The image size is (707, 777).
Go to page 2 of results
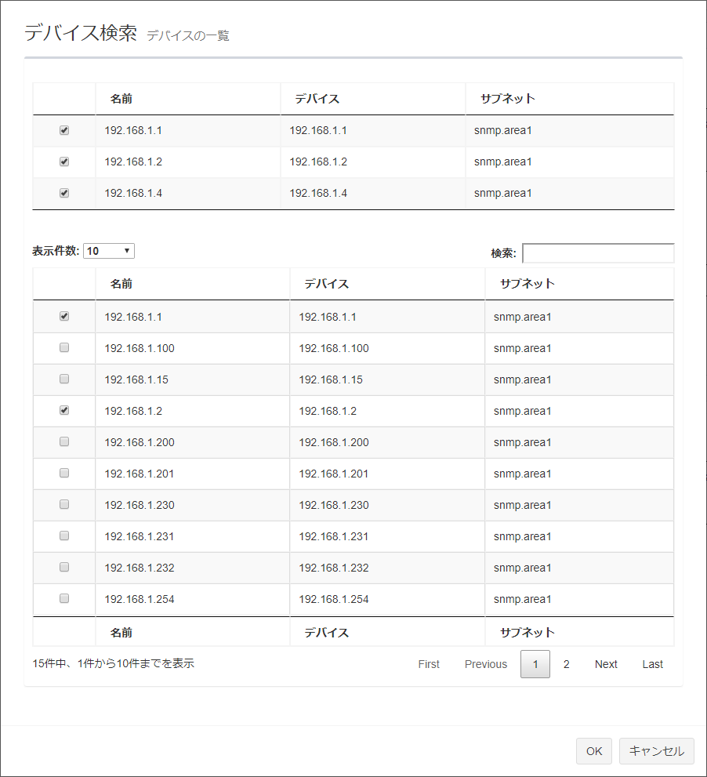[x=566, y=664]
